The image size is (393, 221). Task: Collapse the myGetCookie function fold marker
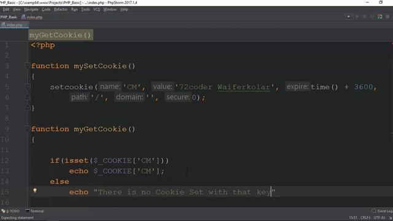coord(27,128)
